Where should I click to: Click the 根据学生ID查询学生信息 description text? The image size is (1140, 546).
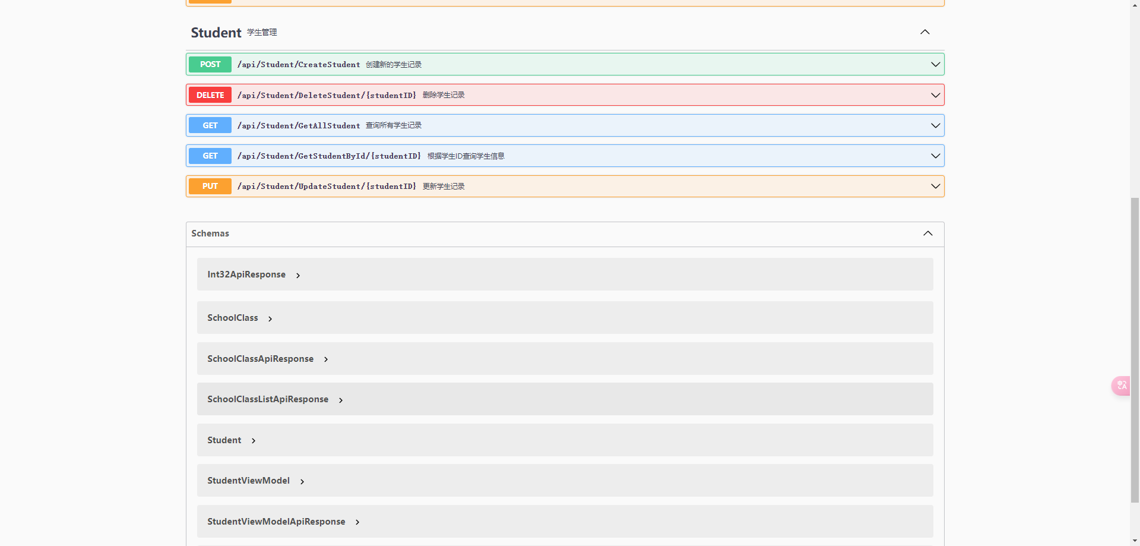coord(466,156)
